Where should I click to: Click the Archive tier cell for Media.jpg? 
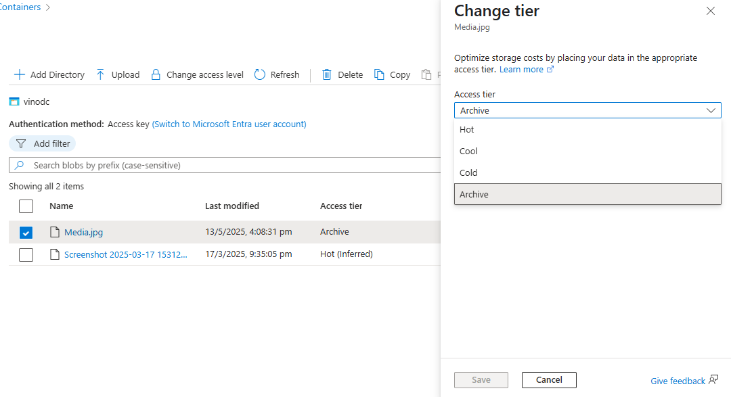(x=334, y=231)
